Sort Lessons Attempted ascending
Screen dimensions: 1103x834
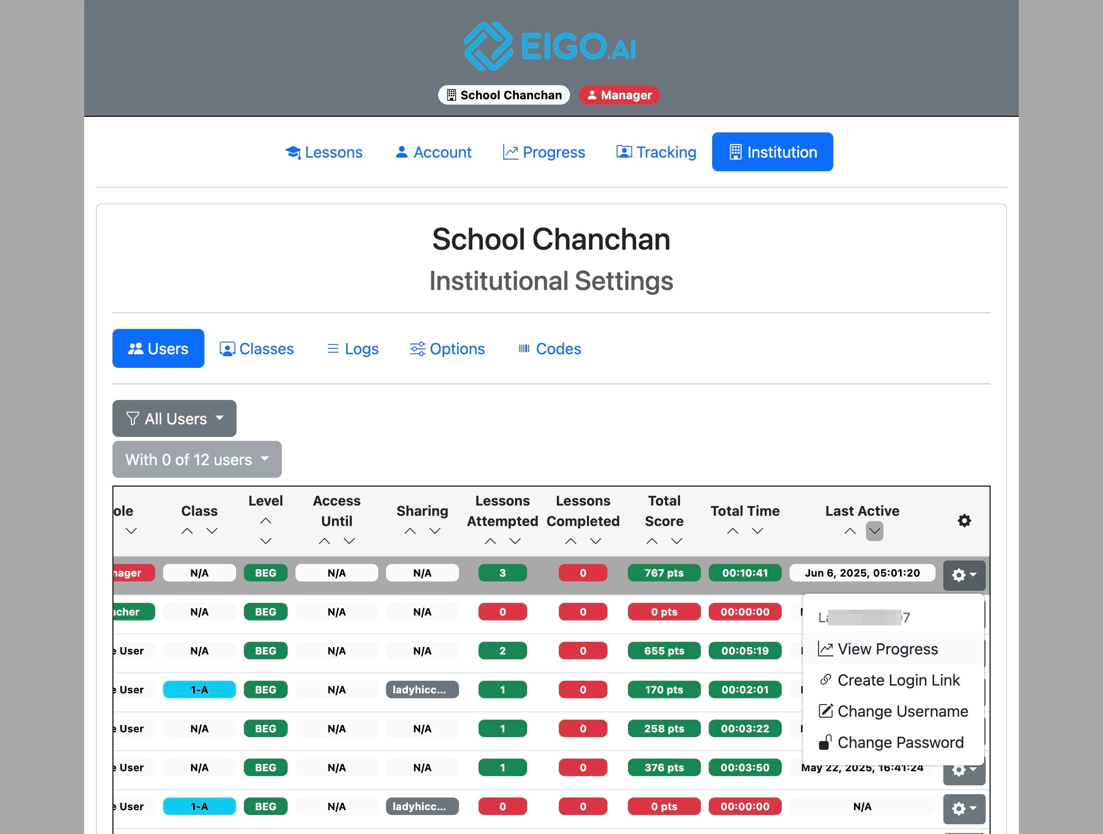coord(491,542)
